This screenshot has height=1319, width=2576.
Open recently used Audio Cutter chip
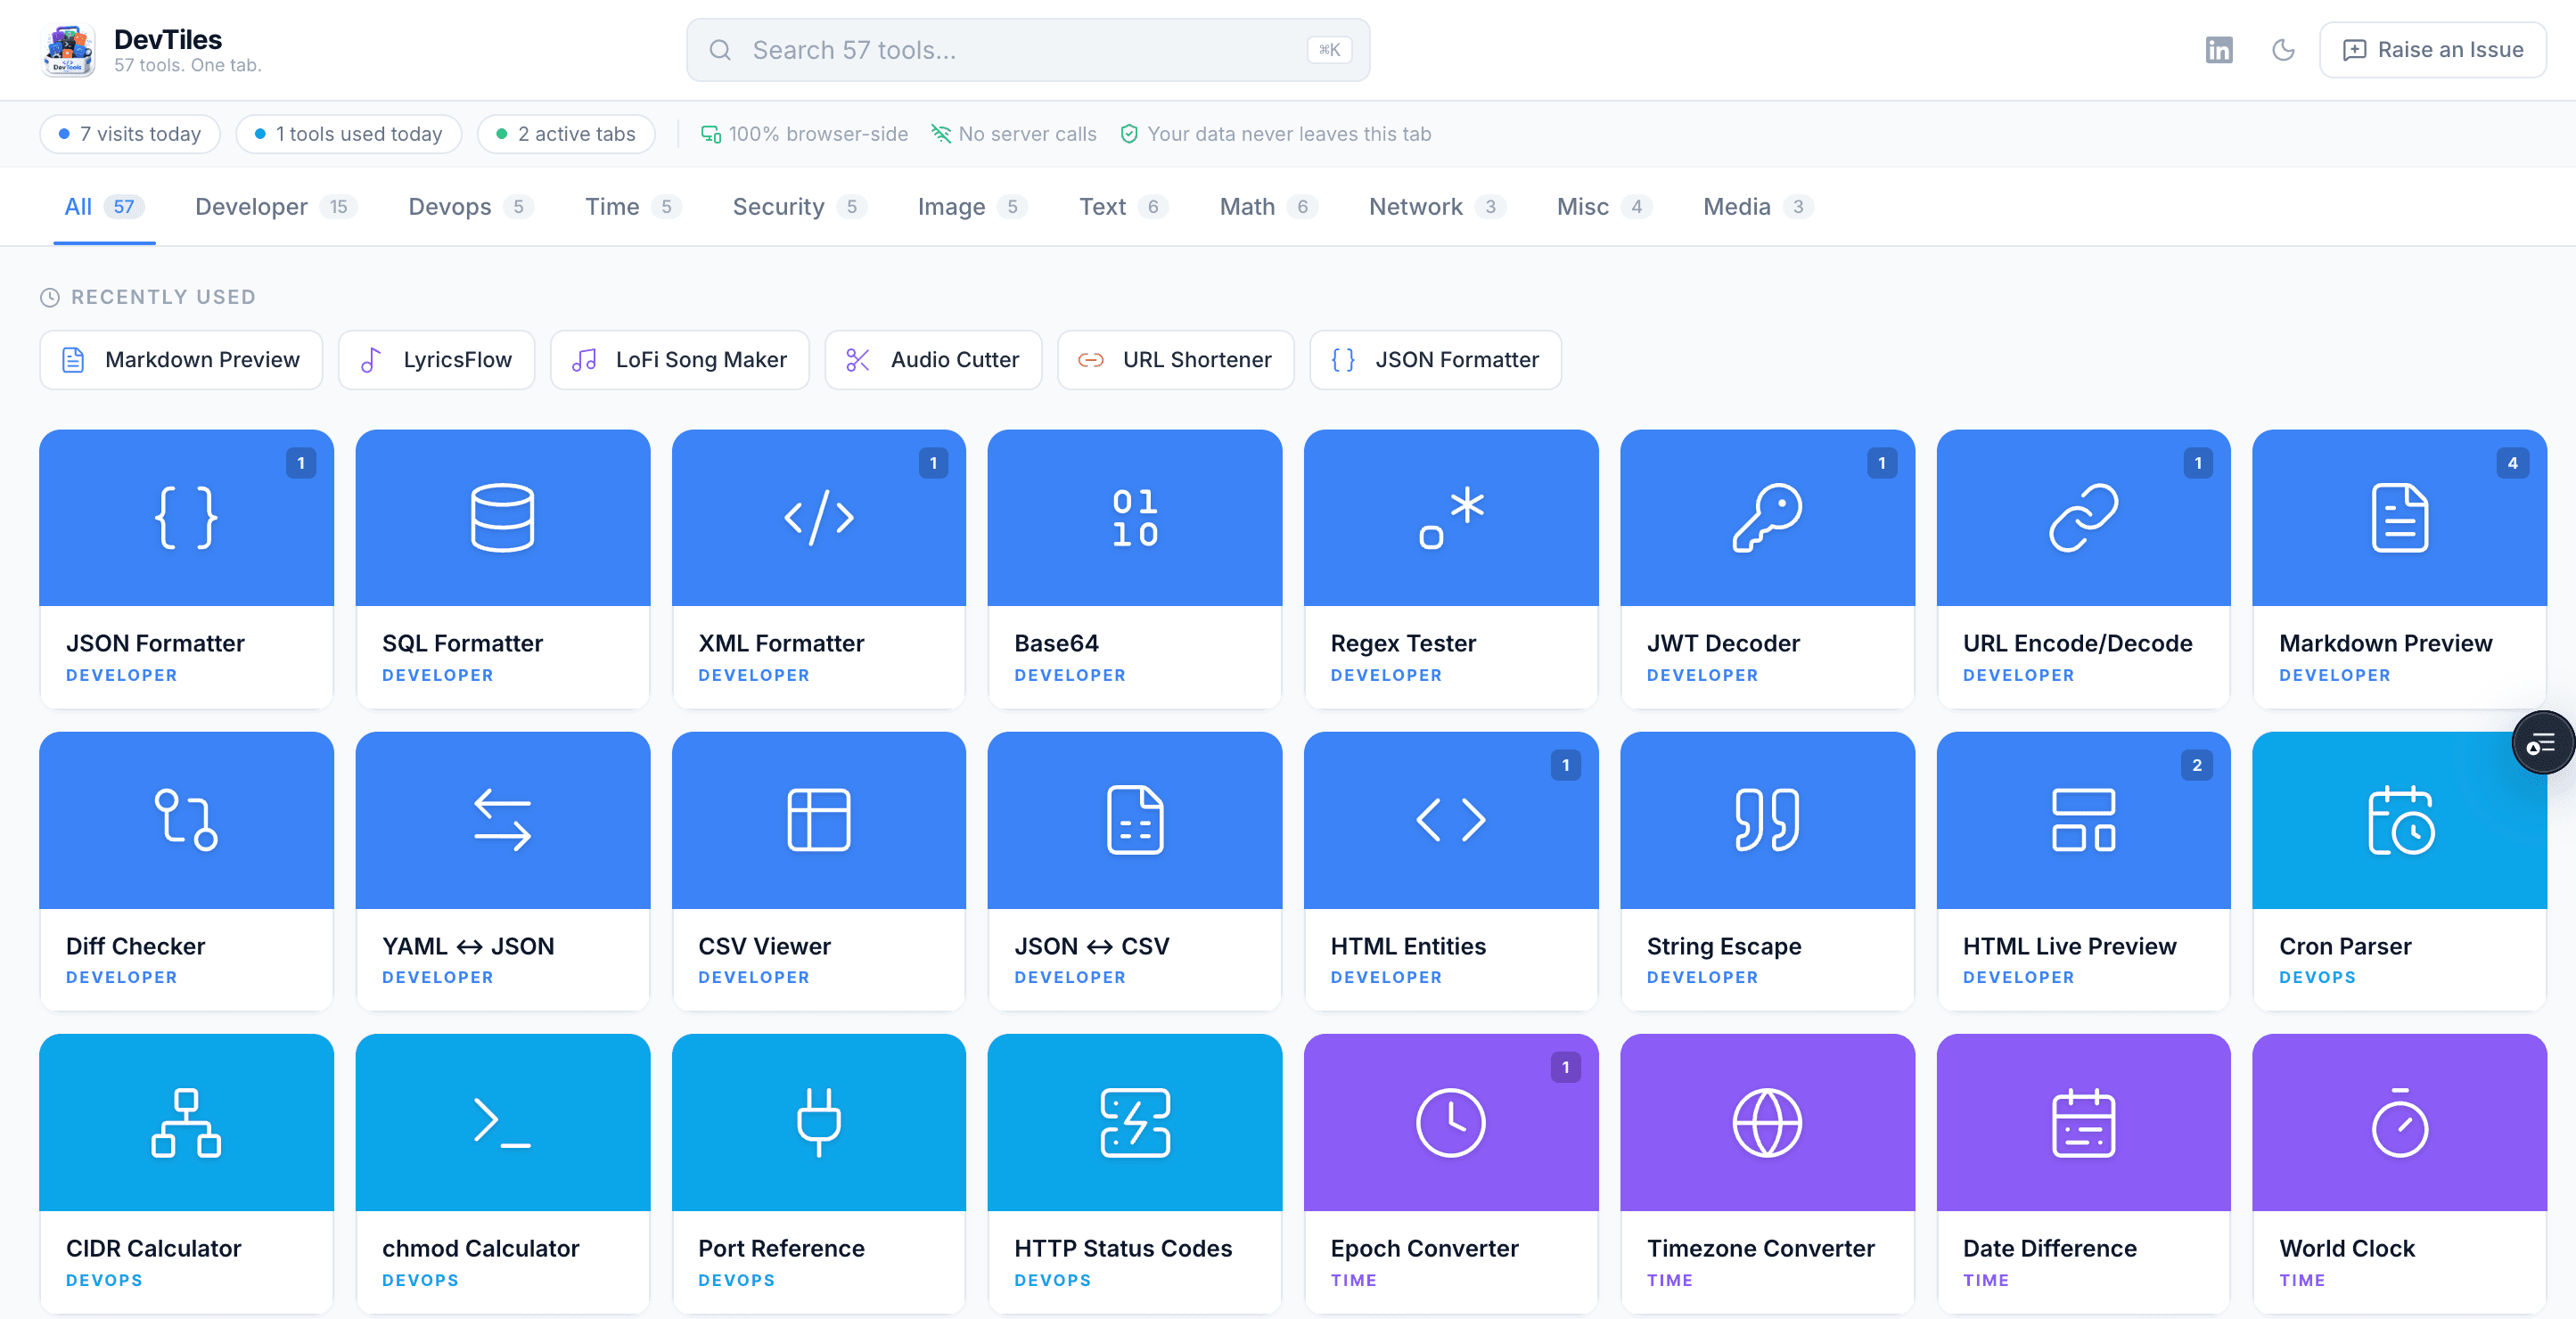(933, 360)
